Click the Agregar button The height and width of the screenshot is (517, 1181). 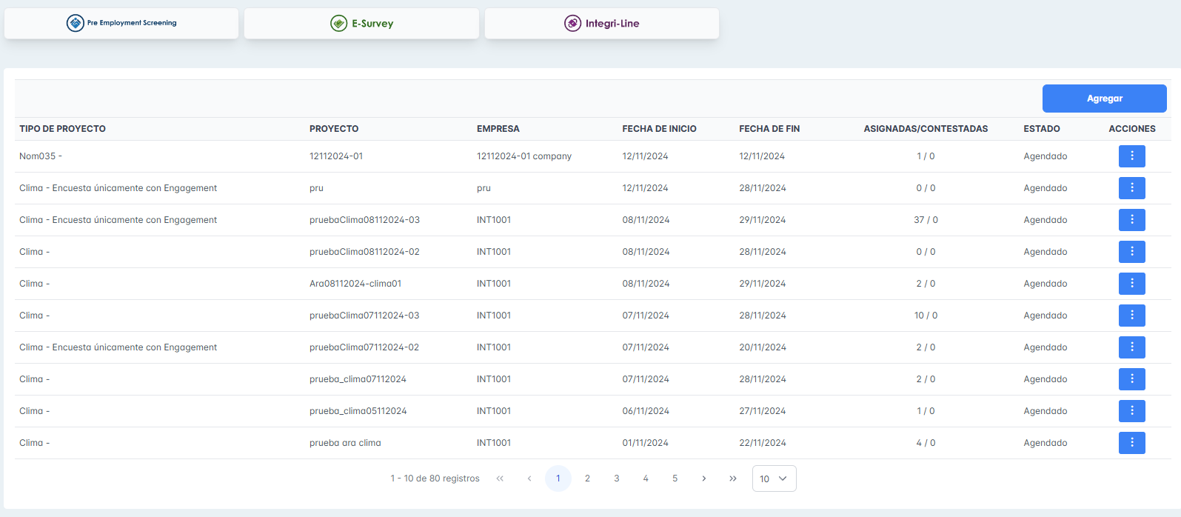(x=1104, y=99)
